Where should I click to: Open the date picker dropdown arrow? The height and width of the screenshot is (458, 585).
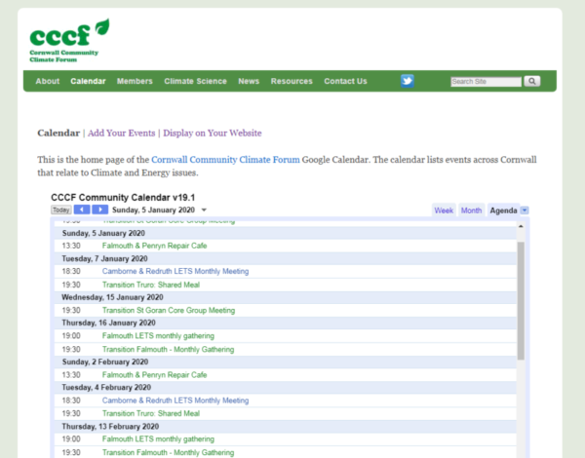(x=204, y=210)
